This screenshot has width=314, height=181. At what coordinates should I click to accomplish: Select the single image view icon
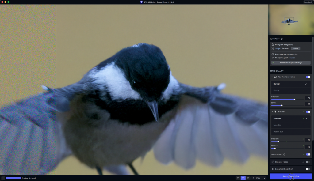tap(238, 178)
